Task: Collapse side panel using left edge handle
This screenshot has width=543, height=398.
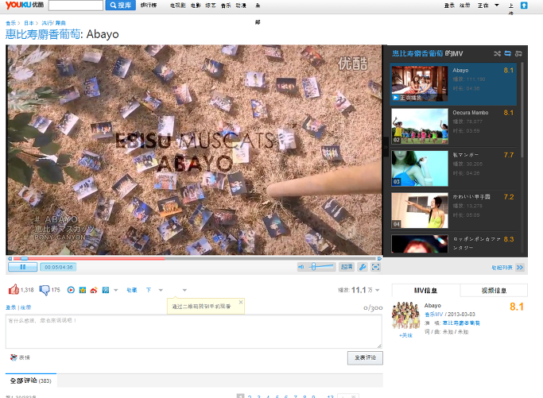Action: click(385, 147)
